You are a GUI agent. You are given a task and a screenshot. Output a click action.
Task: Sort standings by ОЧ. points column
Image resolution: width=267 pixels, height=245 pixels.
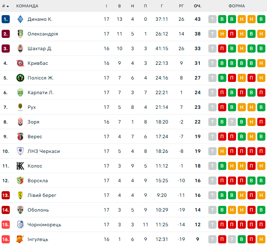(198, 6)
